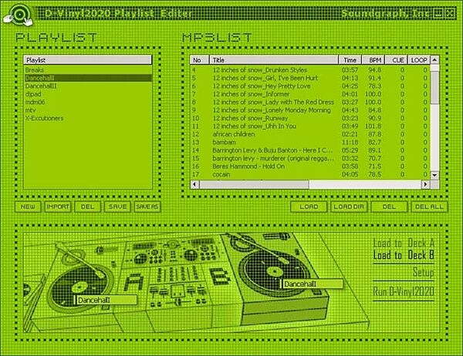Screen dimensions: 463x356
Task: Click the DEL ALL button
Action: 429,207
